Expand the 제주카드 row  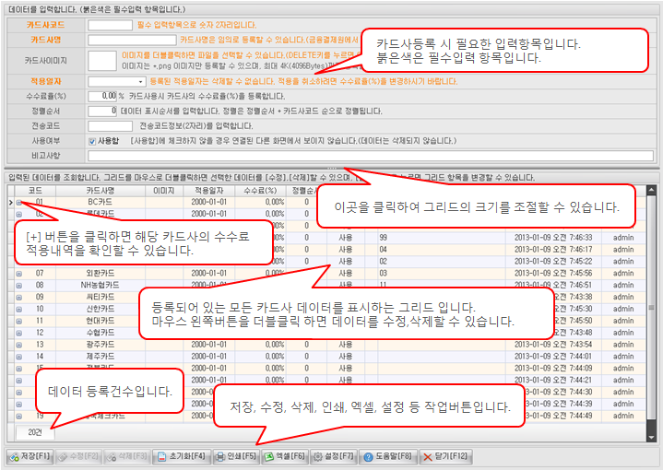tap(19, 357)
